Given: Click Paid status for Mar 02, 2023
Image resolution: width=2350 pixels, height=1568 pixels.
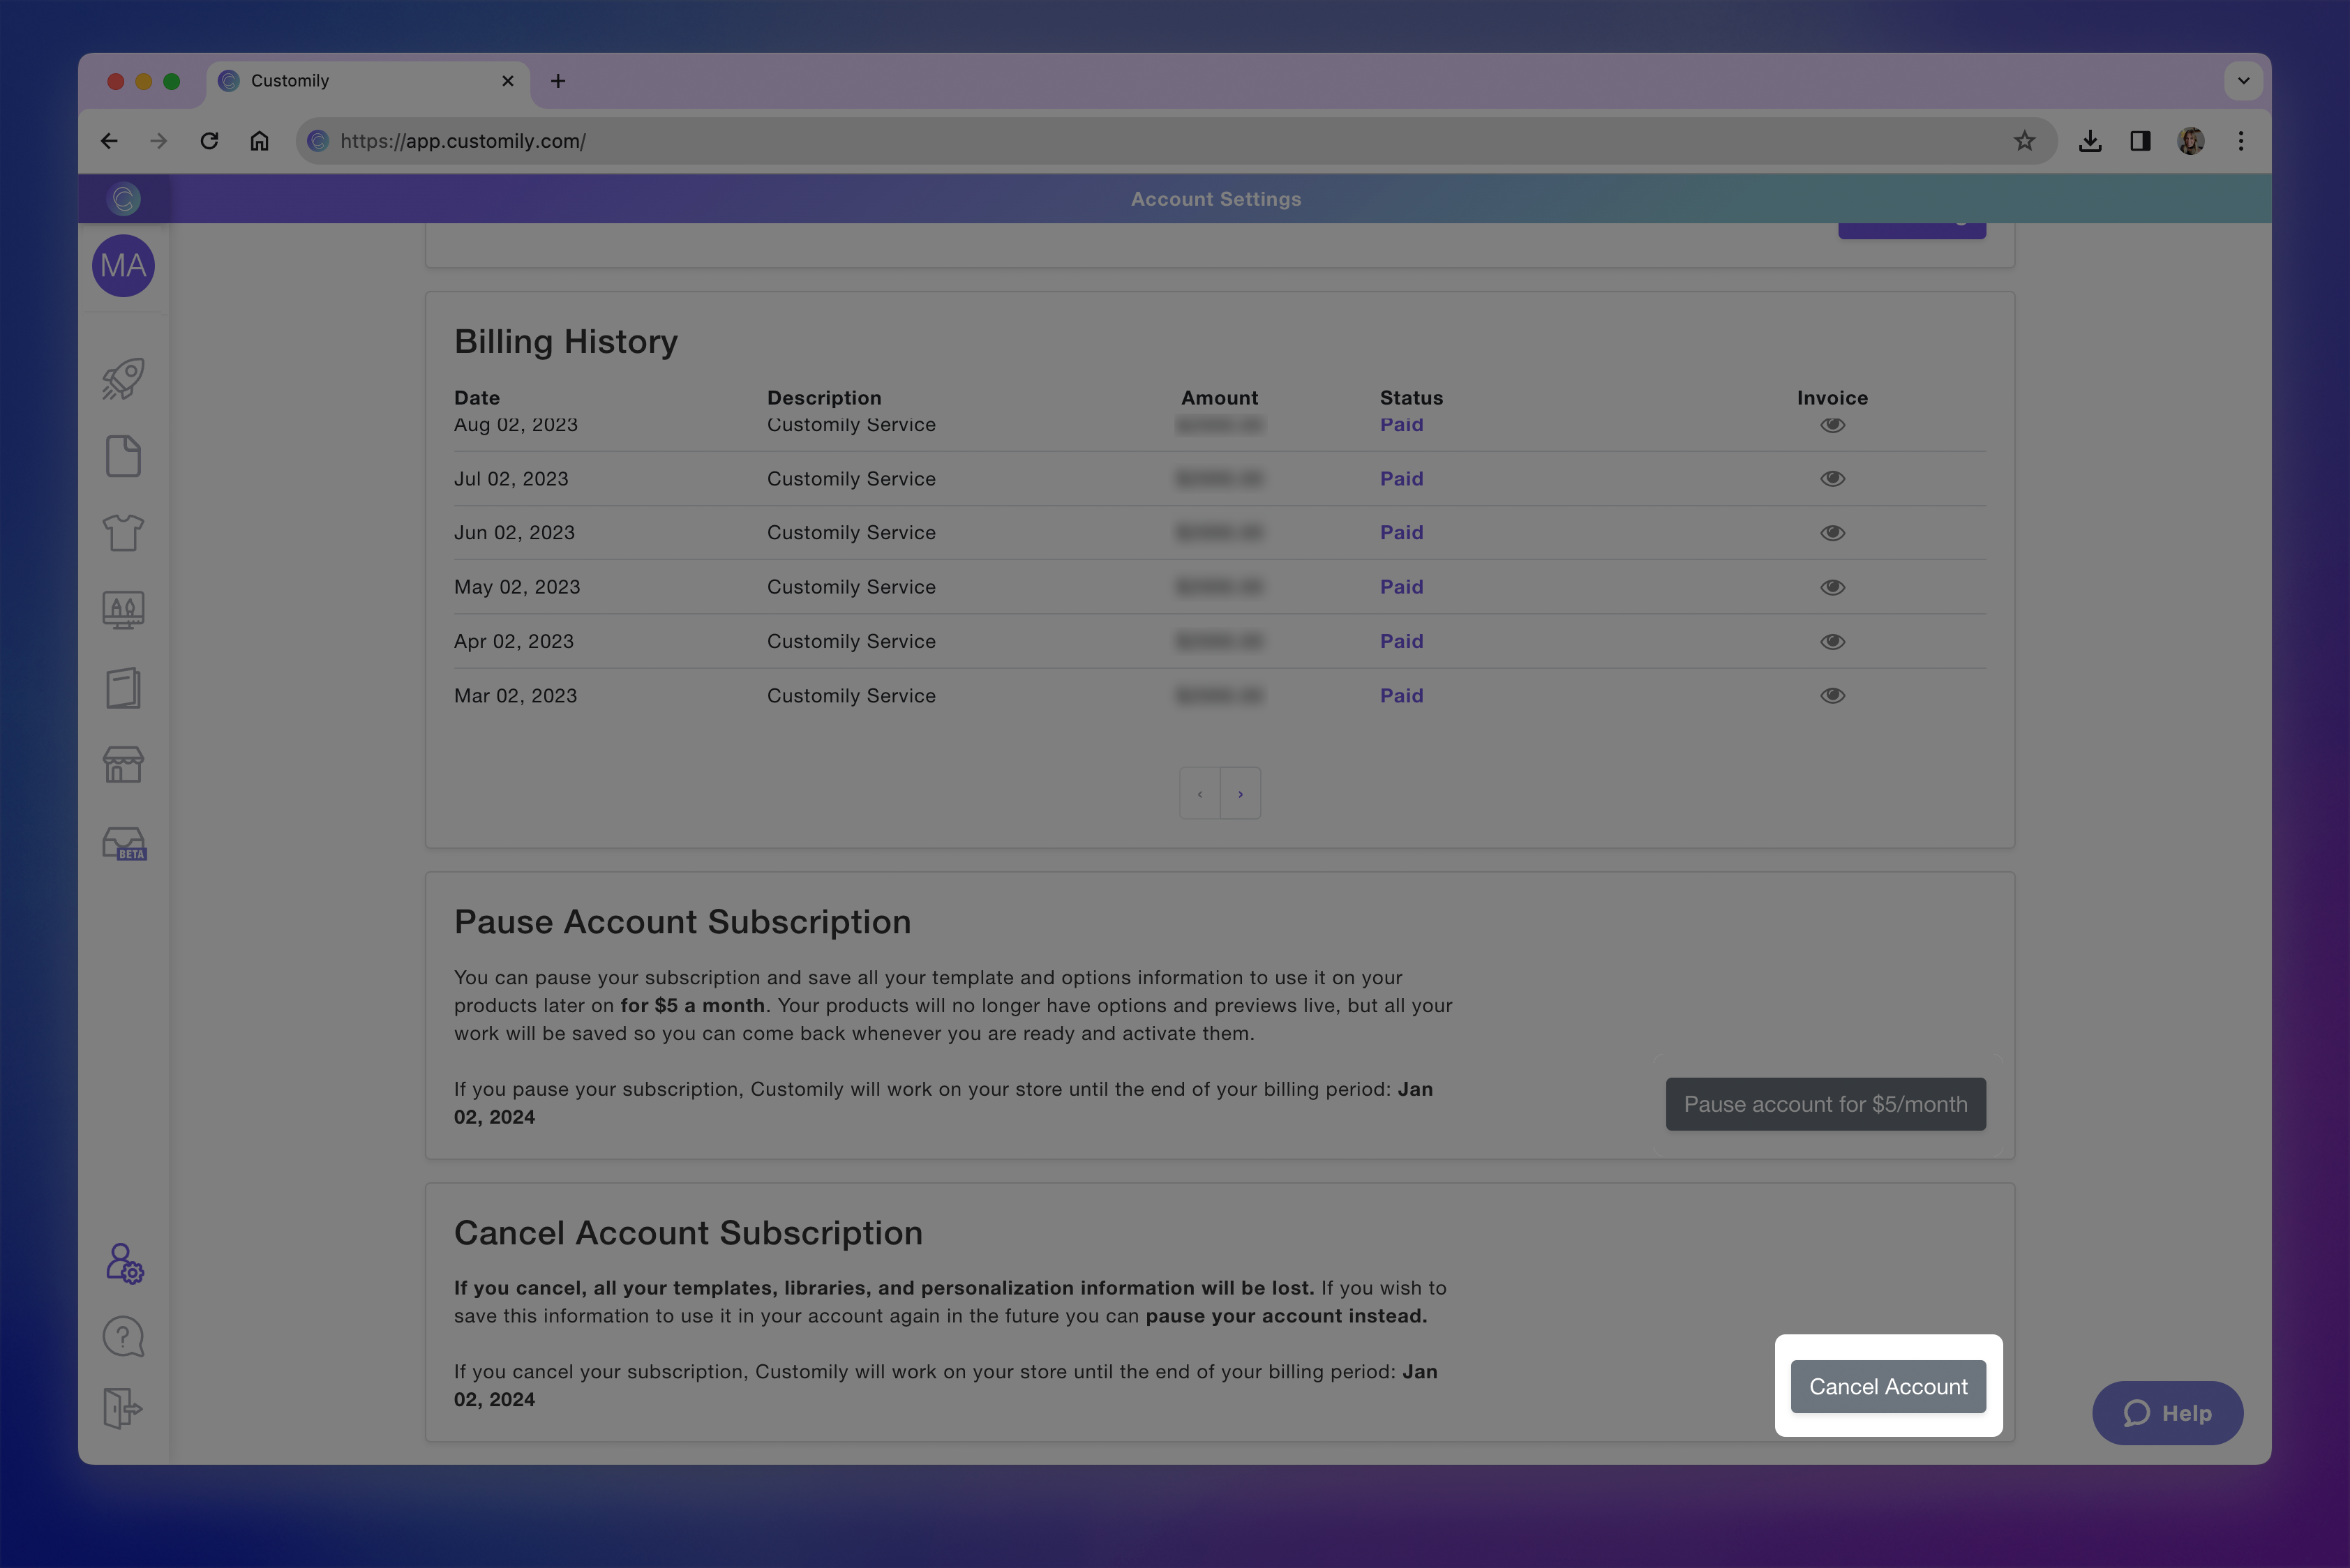Looking at the screenshot, I should click(x=1402, y=696).
